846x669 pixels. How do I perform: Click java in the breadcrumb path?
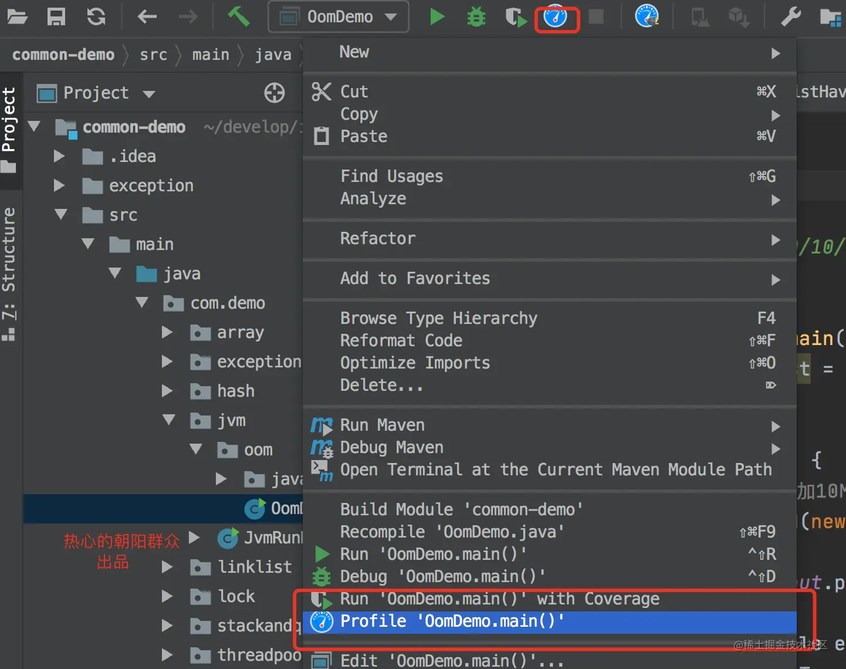(x=273, y=55)
